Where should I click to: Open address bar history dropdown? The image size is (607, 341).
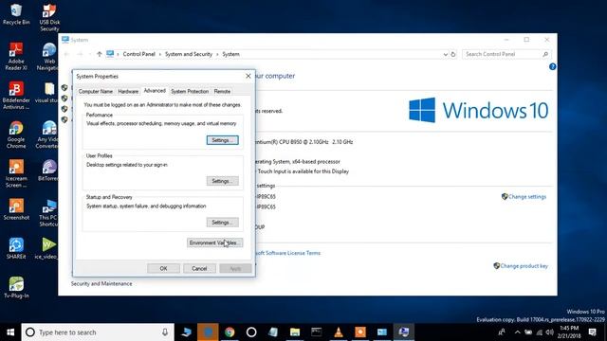pyautogui.click(x=445, y=54)
